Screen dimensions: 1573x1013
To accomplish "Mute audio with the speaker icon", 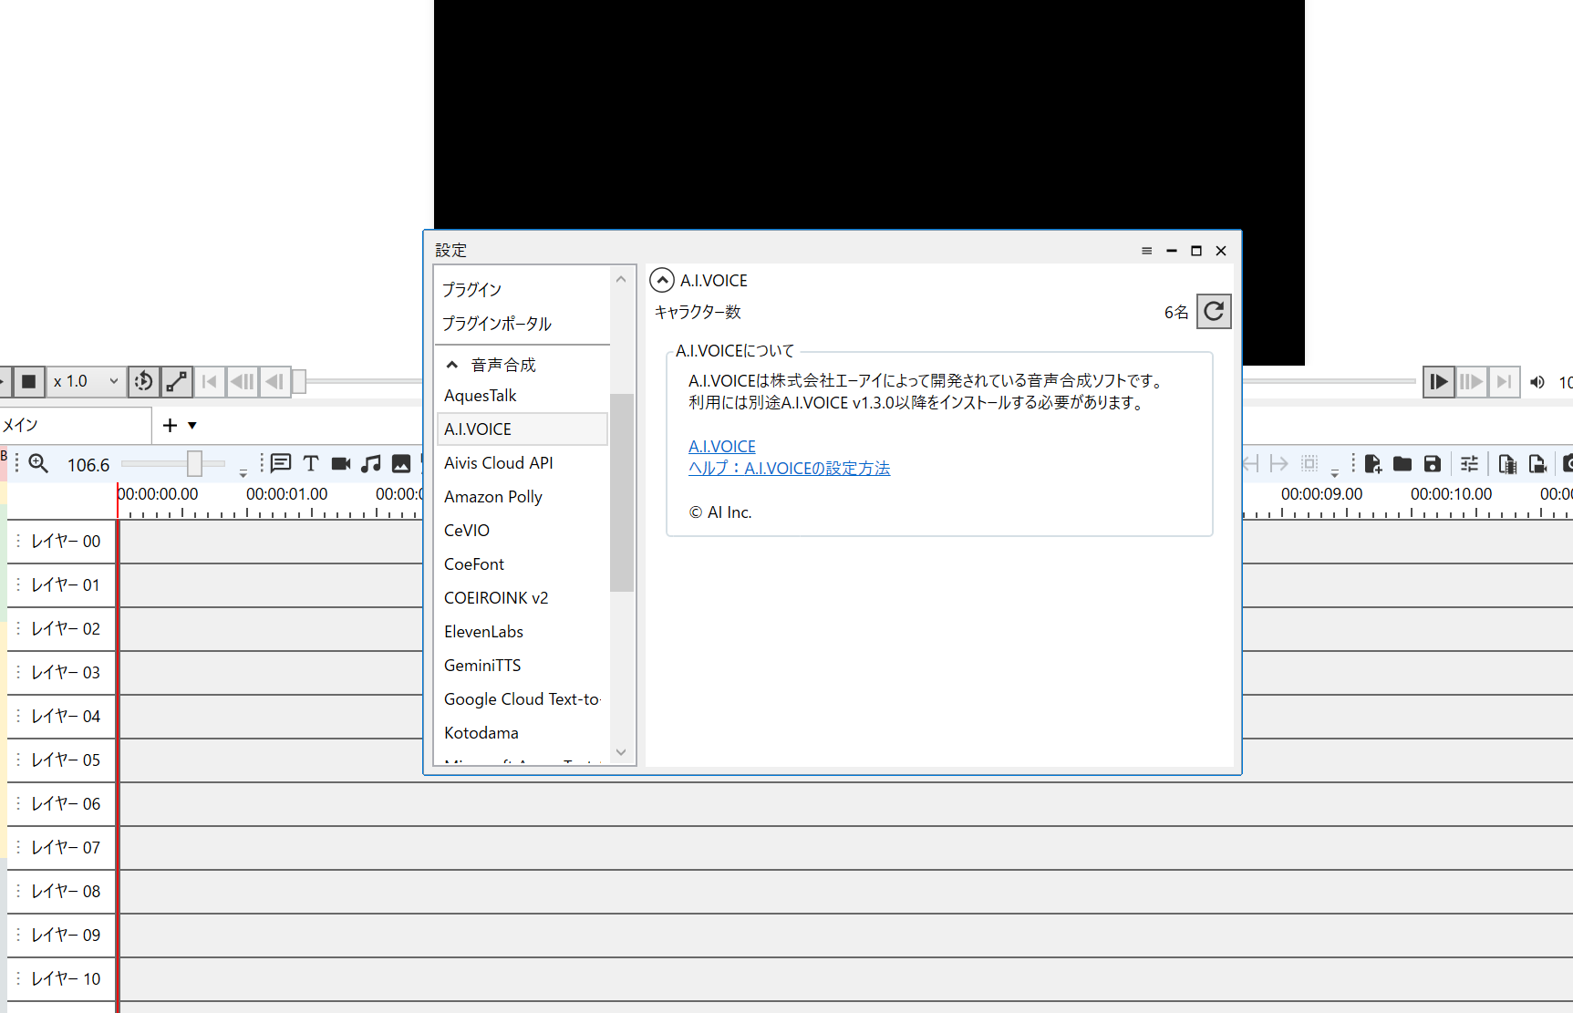I will coord(1537,382).
